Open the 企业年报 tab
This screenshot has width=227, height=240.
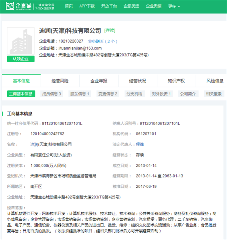pyautogui.click(x=99, y=81)
